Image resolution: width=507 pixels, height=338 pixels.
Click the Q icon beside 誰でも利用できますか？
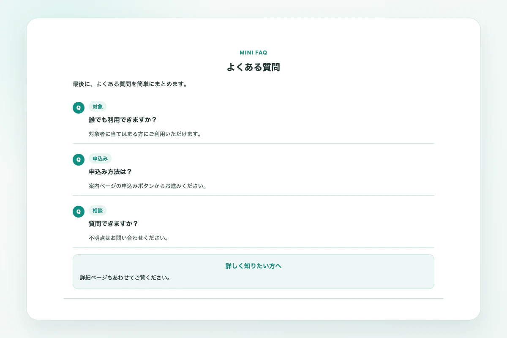79,108
